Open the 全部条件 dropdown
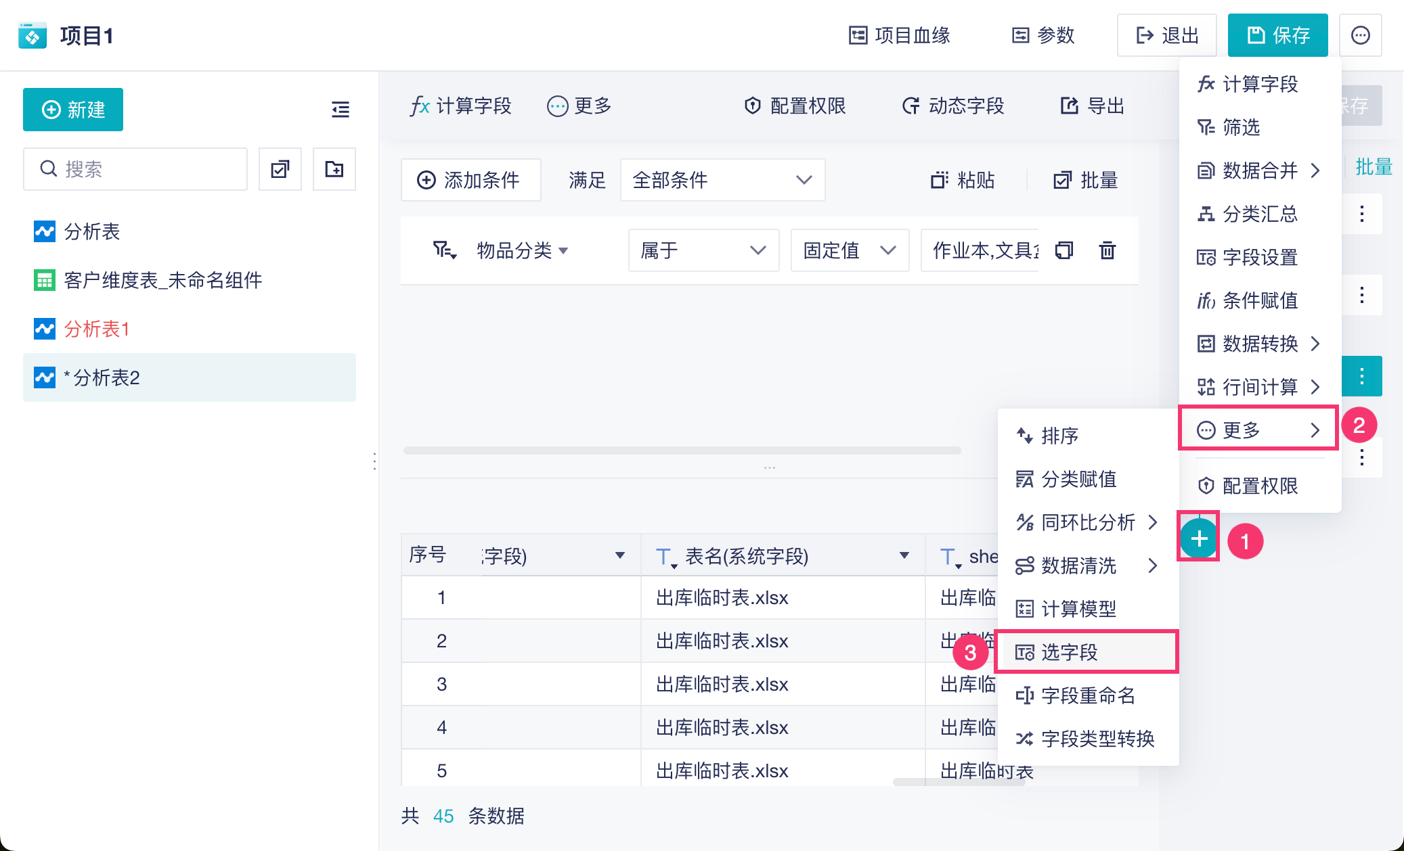 722,180
